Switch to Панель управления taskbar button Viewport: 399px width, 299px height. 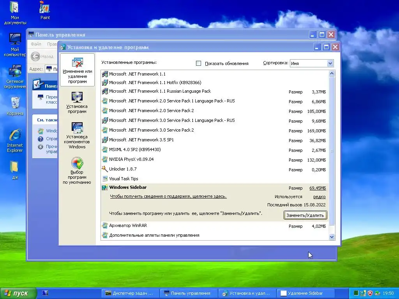(189, 293)
